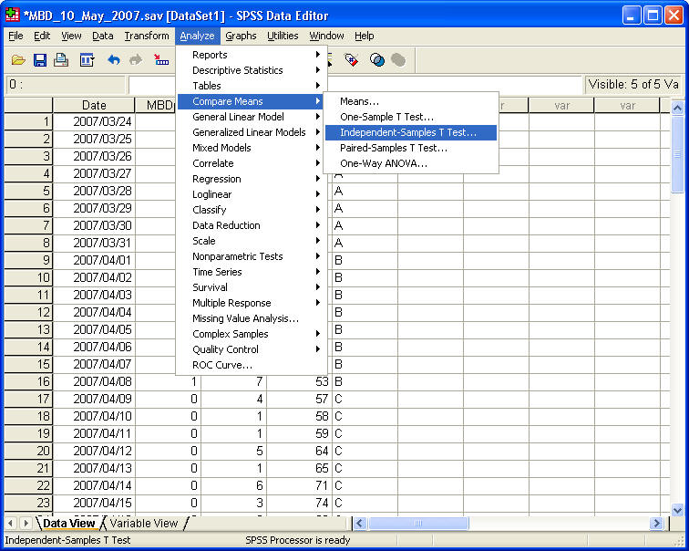The height and width of the screenshot is (551, 689).
Task: Choose One-Way ANOVA option
Action: pyautogui.click(x=411, y=163)
